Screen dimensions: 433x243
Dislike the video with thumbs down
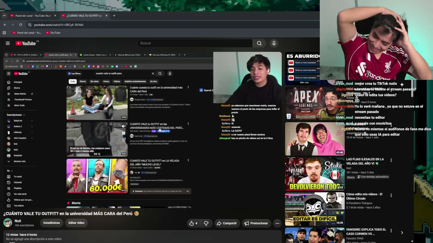coord(206,223)
